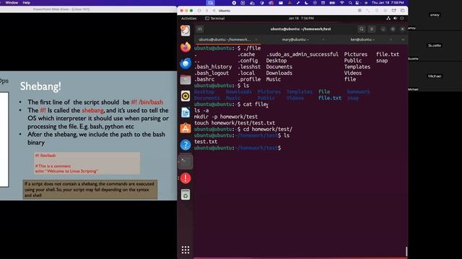Click the macOS clock Thu Jan 18
Screen dimensions: 462x259
click(x=388, y=3)
